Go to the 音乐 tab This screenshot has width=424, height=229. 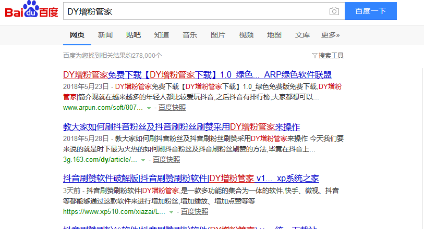tap(190, 35)
